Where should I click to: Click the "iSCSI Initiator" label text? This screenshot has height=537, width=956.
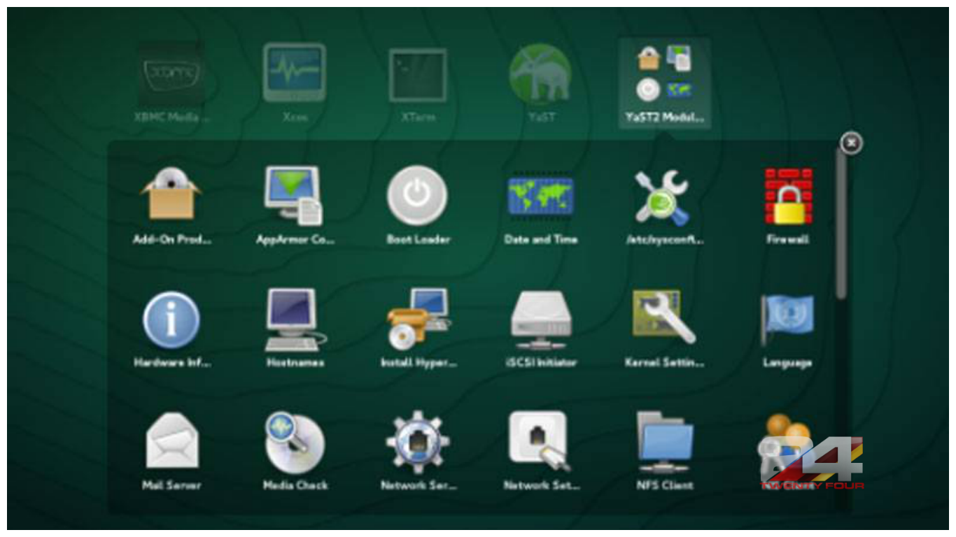click(x=541, y=362)
